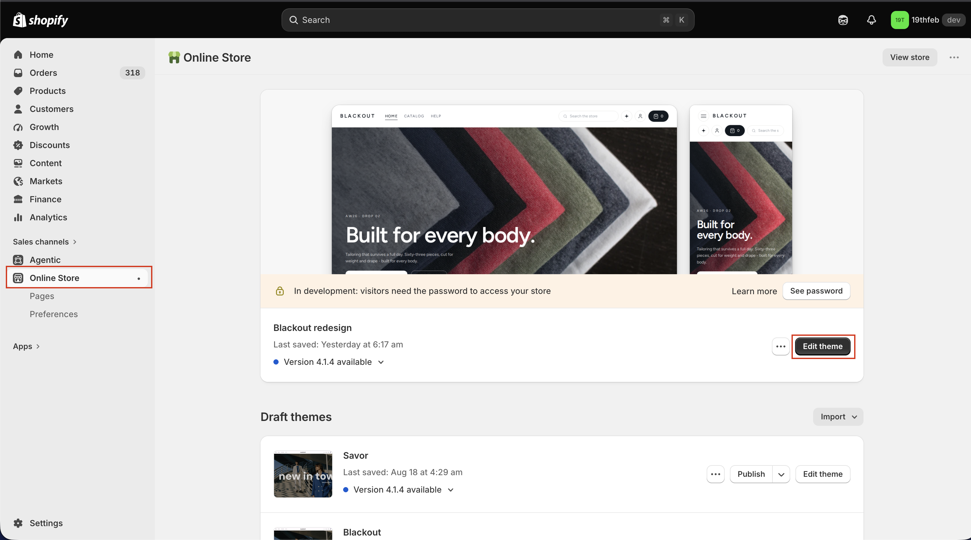Image resolution: width=971 pixels, height=540 pixels.
Task: Open the Sidekick assistant icon
Action: [x=843, y=20]
